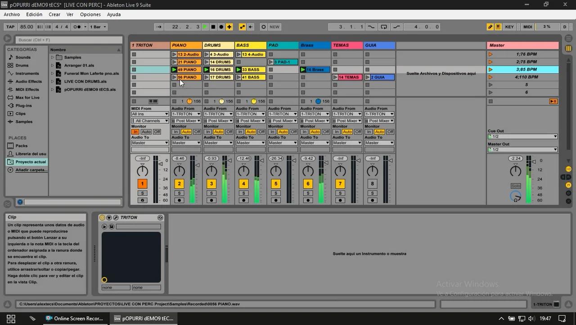Launch the 49 PIANO clip
This screenshot has height=325, width=576.
pos(174,69)
